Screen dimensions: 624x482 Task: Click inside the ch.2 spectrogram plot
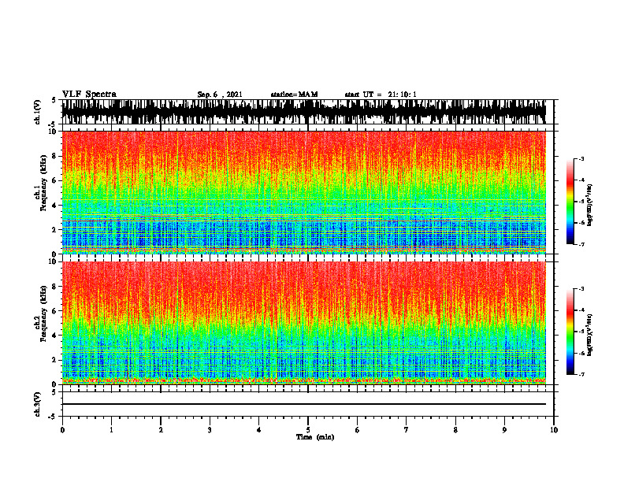(x=303, y=323)
